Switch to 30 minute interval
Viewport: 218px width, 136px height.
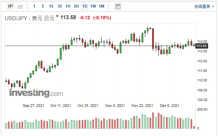[x=59, y=6]
